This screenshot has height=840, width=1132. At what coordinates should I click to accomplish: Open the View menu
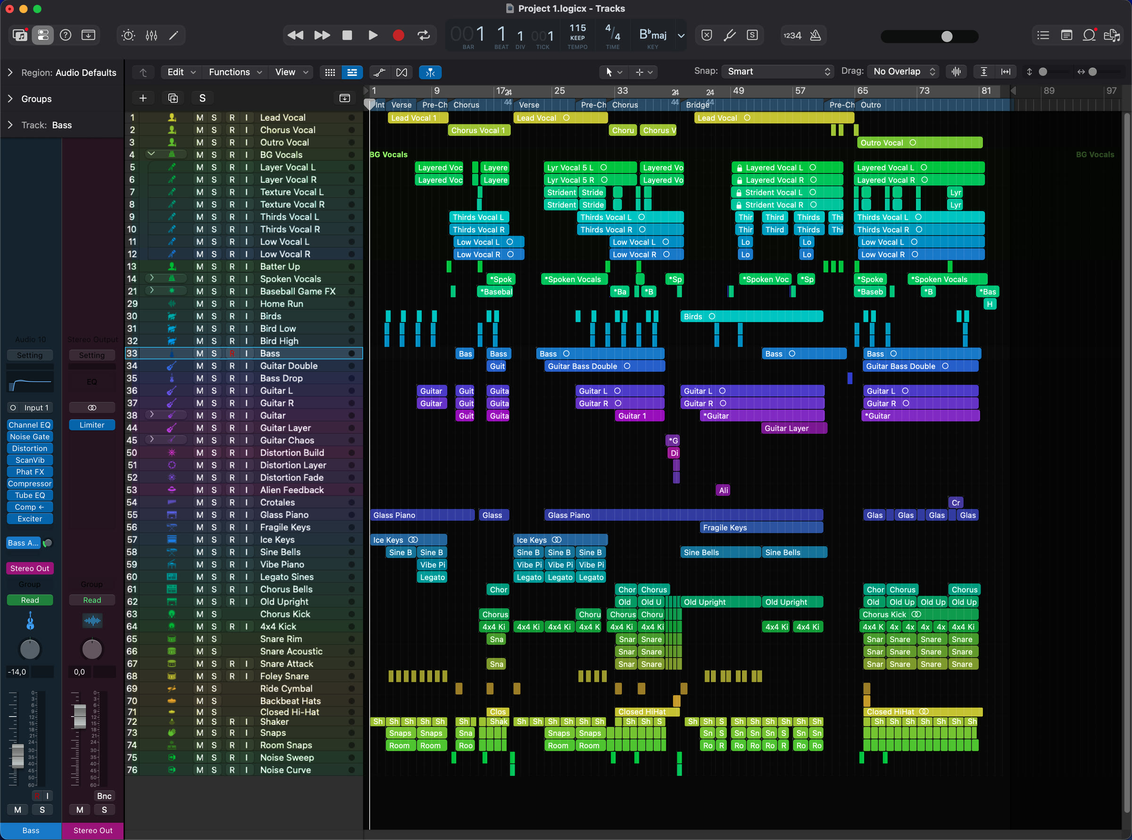291,72
